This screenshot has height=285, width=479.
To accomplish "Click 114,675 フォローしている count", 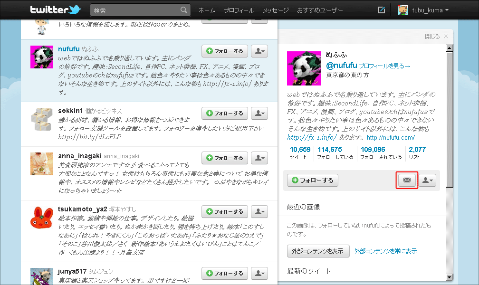I will point(335,153).
